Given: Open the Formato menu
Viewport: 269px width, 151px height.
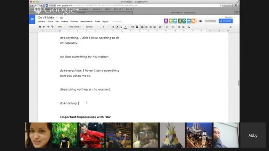Looking at the screenshot, I should (74, 21).
